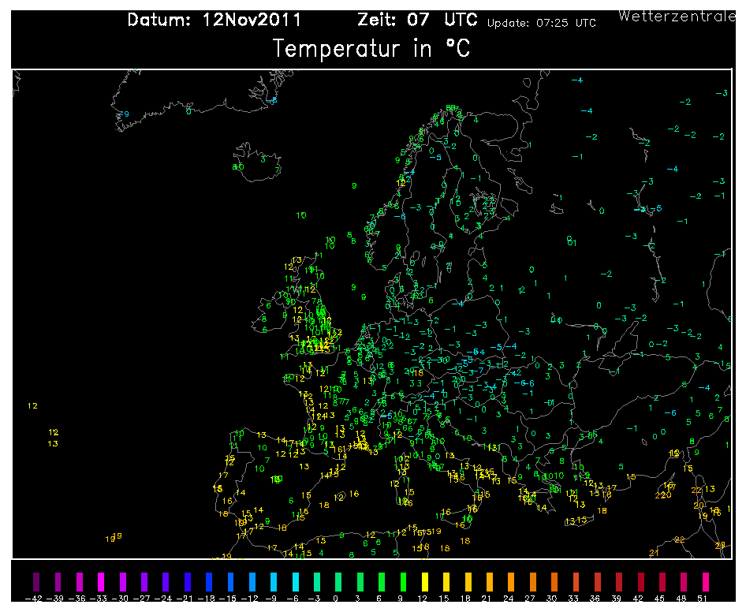Image resolution: width=746 pixels, height=612 pixels.
Task: Click the 30 degree orange legend swatch
Action: [554, 581]
